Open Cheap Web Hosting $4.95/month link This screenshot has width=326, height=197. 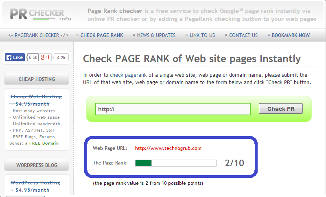point(36,100)
